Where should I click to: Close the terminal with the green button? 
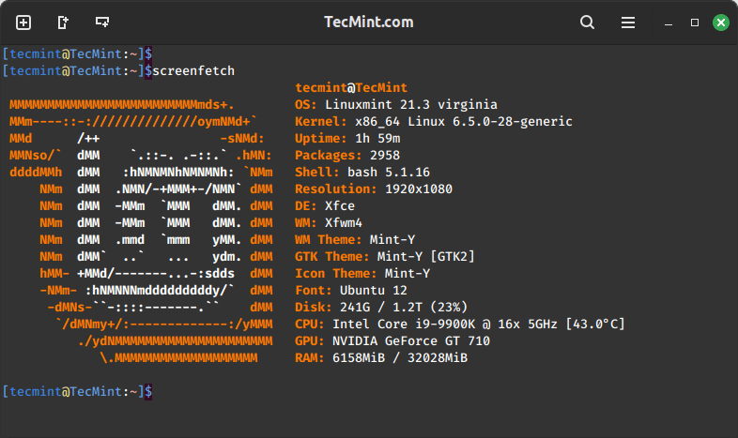point(720,22)
